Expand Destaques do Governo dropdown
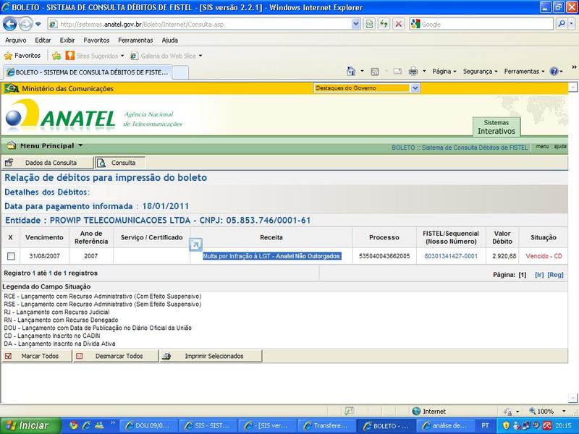579x434 pixels. [415, 88]
